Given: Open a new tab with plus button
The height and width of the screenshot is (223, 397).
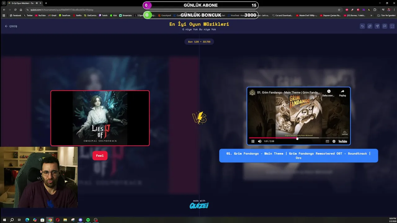Looking at the screenshot, I should (x=46, y=3).
